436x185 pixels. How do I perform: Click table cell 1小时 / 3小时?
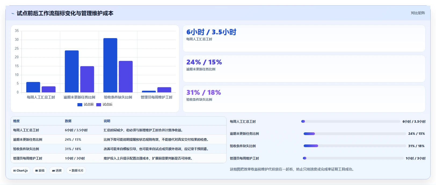(x=75, y=158)
